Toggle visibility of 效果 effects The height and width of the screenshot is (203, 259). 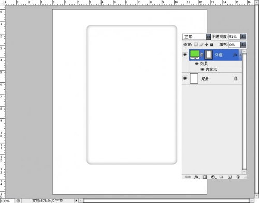point(196,64)
